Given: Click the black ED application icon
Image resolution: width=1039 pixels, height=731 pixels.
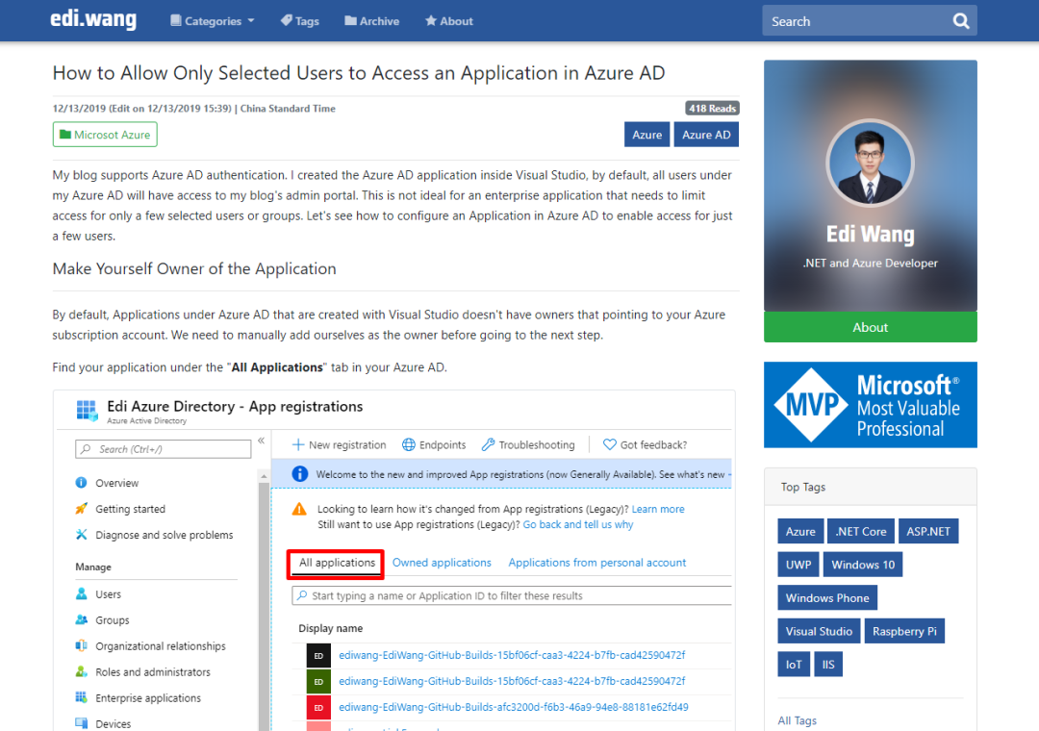Looking at the screenshot, I should [x=318, y=655].
